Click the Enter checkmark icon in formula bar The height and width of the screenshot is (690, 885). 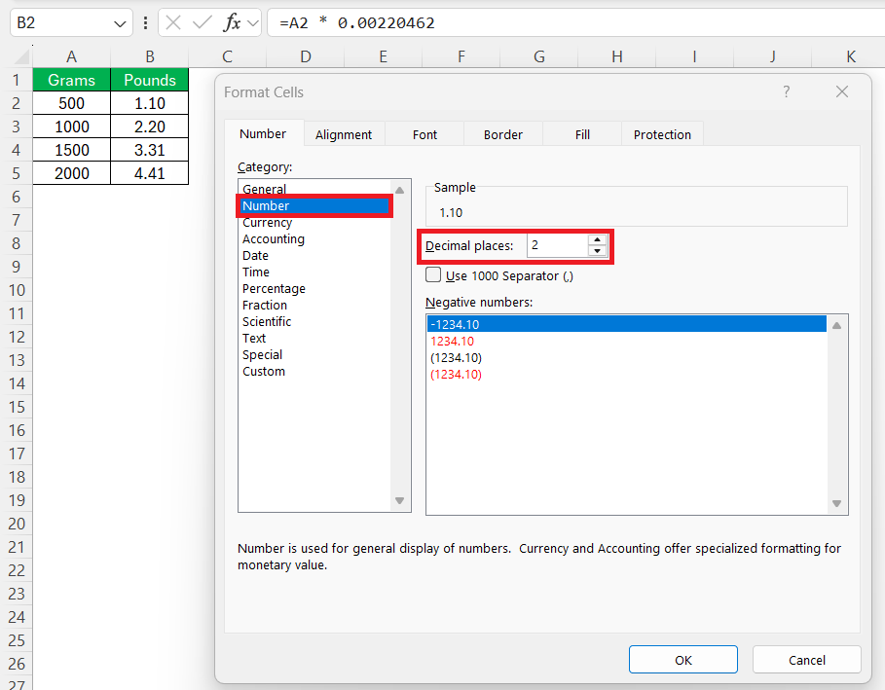[202, 23]
